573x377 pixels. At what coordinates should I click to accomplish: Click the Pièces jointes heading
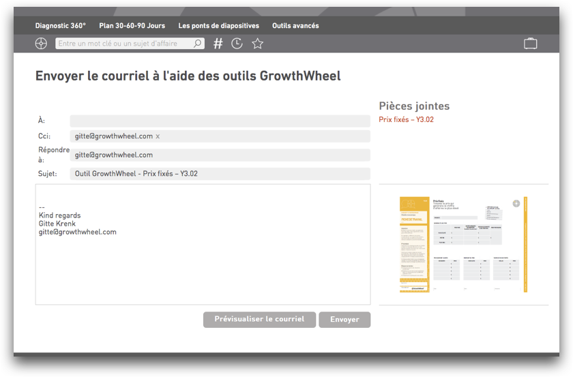coord(414,106)
